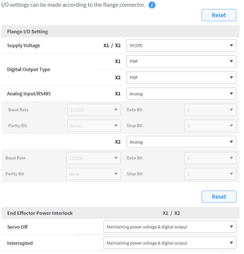This screenshot has height=254, width=244.
Task: Click the X2 Parity Bit None dropdown
Action: coord(93,174)
